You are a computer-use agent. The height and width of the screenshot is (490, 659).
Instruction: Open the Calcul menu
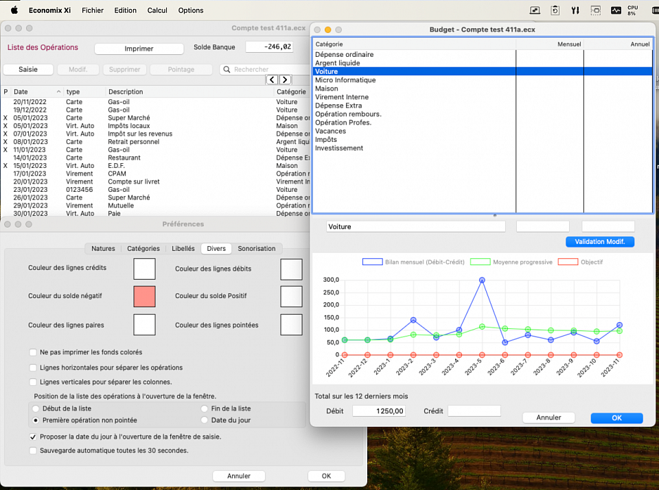click(157, 10)
